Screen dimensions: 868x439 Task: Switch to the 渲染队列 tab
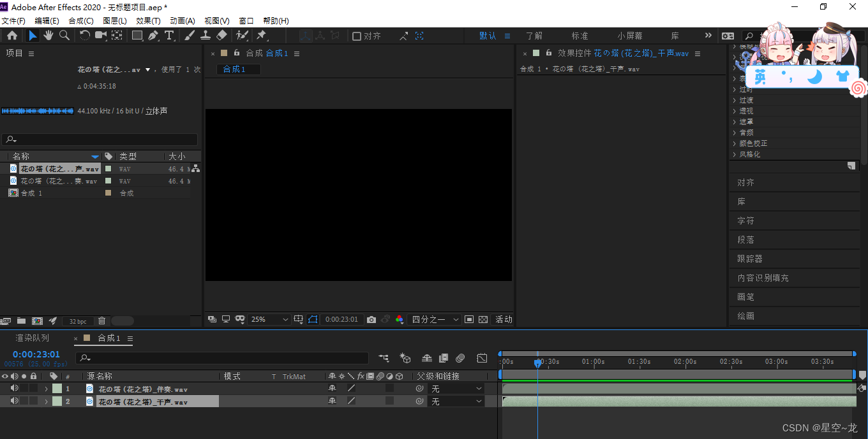32,338
